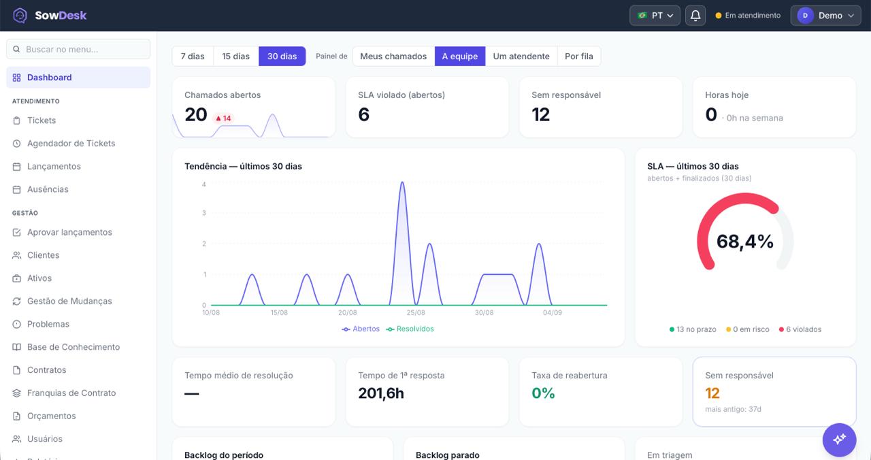Select the 15 dias period
The height and width of the screenshot is (460, 871).
(236, 56)
